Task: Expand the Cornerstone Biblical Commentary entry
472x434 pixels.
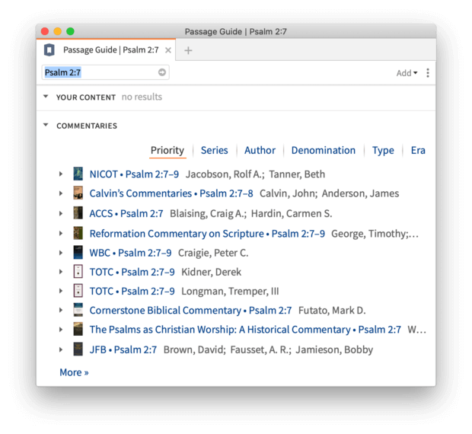Action: tap(61, 311)
